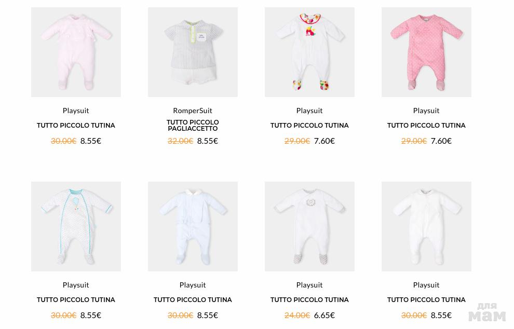Viewport: 514px width, 329px height.
Task: Click the RomperSuit category label
Action: (x=193, y=111)
